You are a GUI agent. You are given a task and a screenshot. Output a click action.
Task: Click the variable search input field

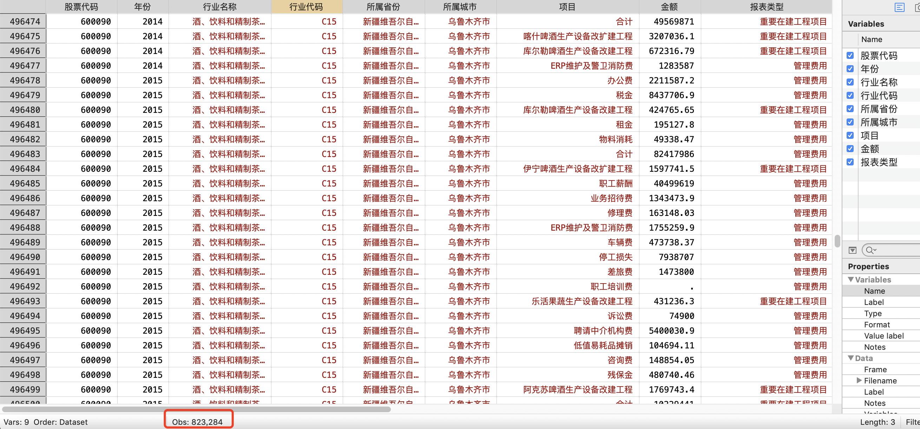click(x=896, y=250)
